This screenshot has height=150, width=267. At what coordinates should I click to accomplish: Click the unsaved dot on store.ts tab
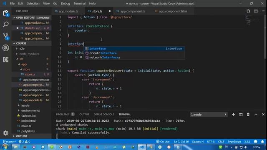pyautogui.click(x=110, y=11)
